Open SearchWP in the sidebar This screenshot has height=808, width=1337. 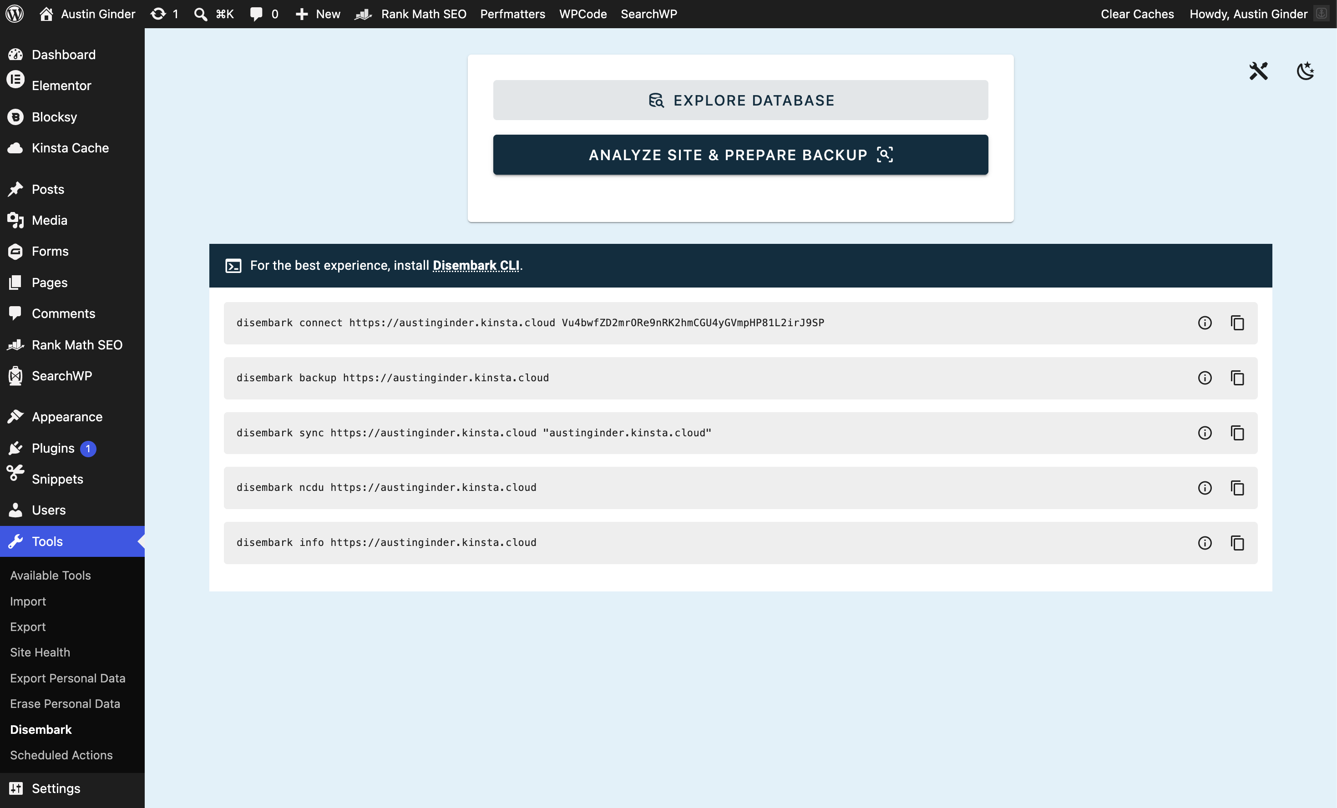[x=72, y=375]
